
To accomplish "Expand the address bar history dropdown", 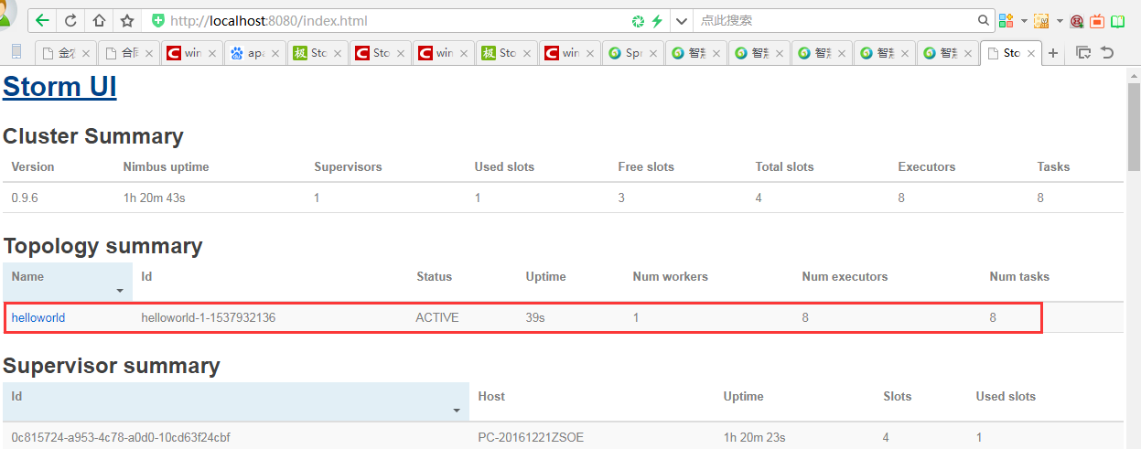I will tap(681, 20).
